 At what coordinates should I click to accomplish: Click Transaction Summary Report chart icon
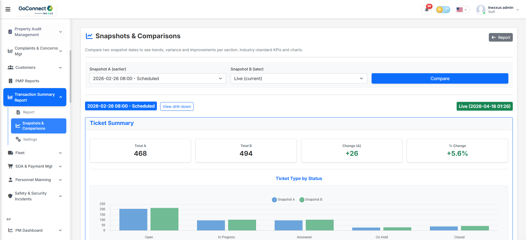[x=10, y=97]
